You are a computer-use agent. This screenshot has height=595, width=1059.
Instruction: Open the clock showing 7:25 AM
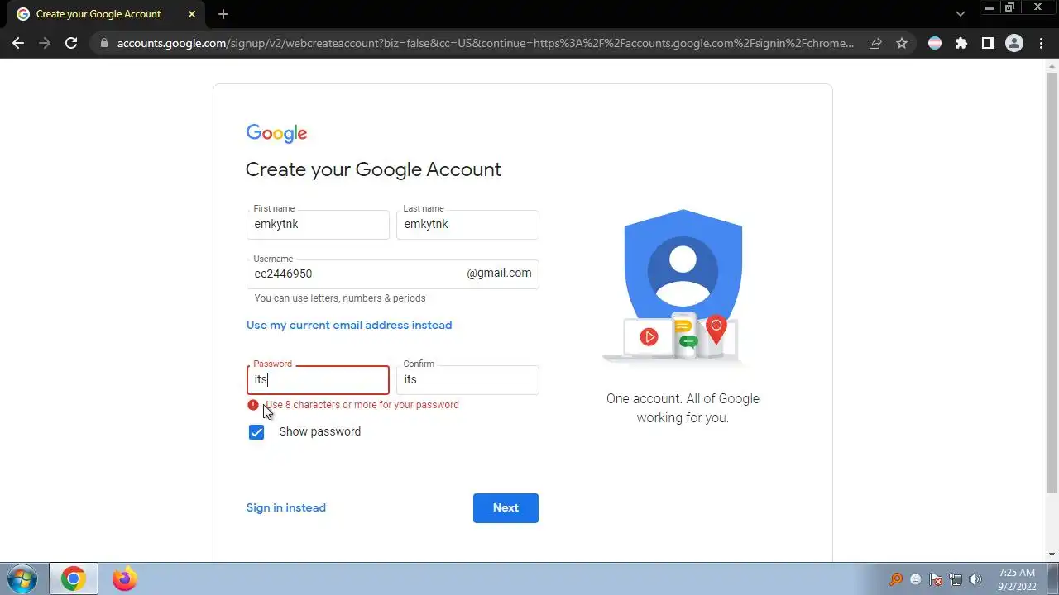tap(1017, 579)
